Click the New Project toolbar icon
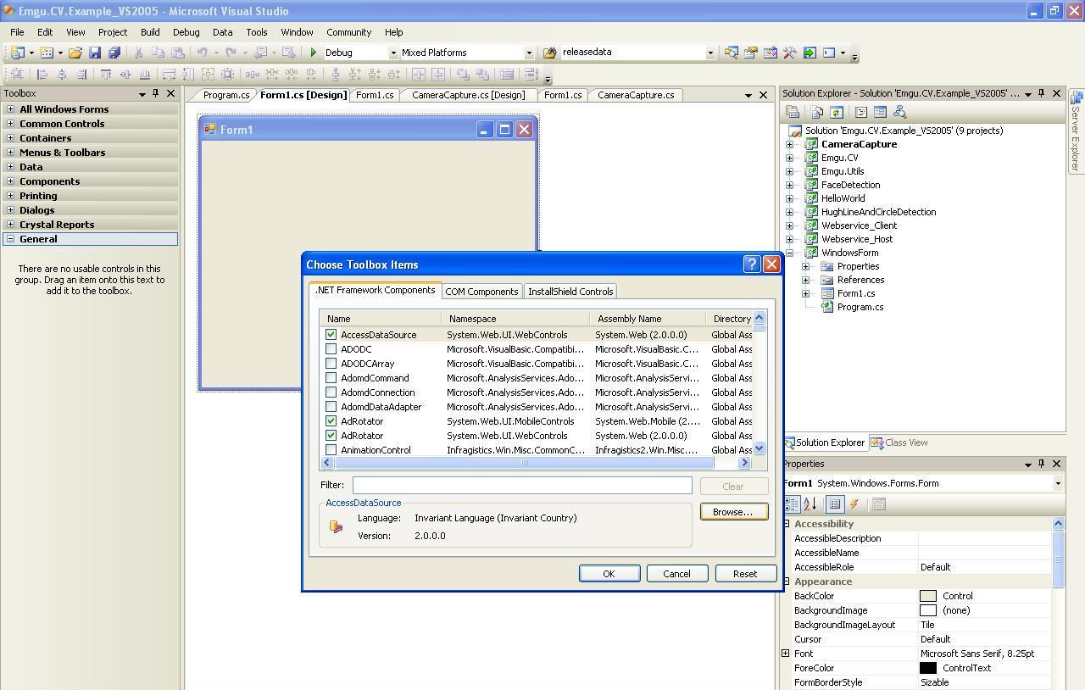1085x690 pixels. 18,53
